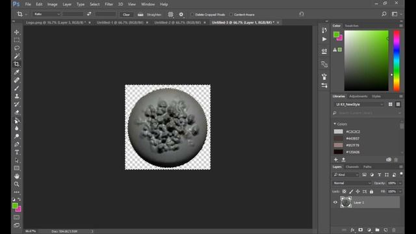
Task: Click the foreground color swatch in toolbar
Action: (x=15, y=205)
